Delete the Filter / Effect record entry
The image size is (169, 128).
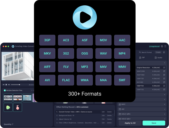tap(109, 123)
